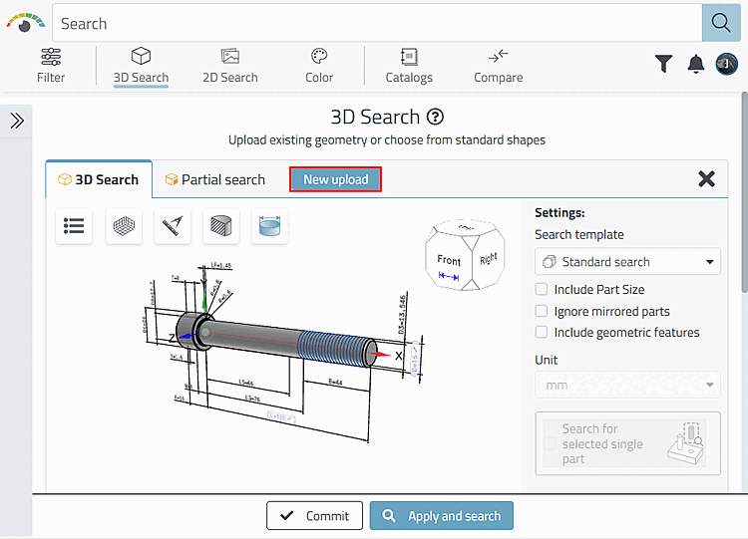Open the Catalogs view
The width and height of the screenshot is (748, 539).
click(x=409, y=65)
